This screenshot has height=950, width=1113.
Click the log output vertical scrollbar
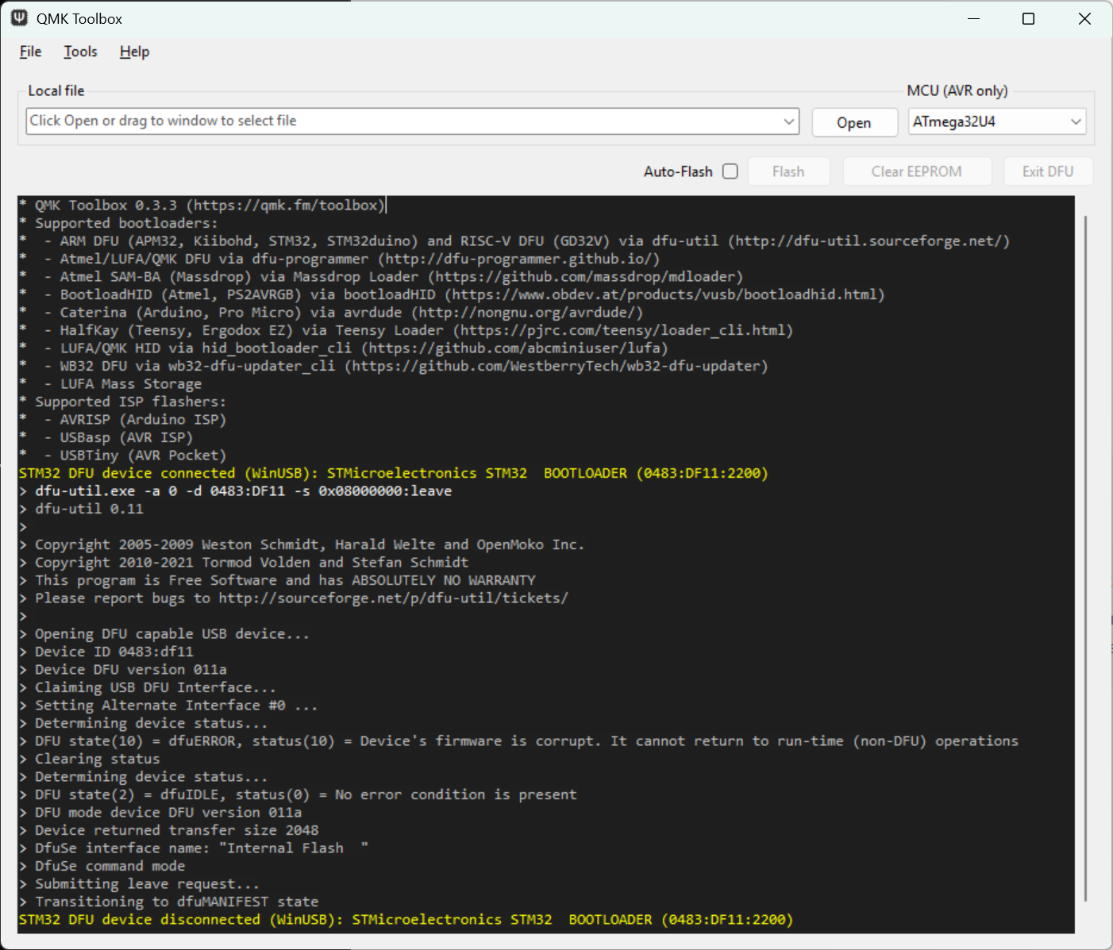point(1085,556)
